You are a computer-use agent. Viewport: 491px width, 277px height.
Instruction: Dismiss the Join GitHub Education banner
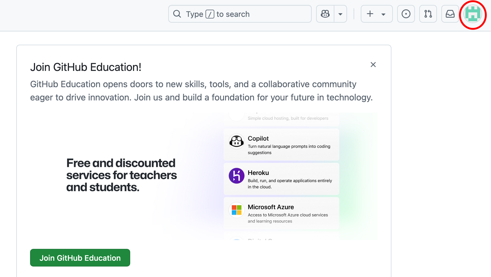(373, 65)
